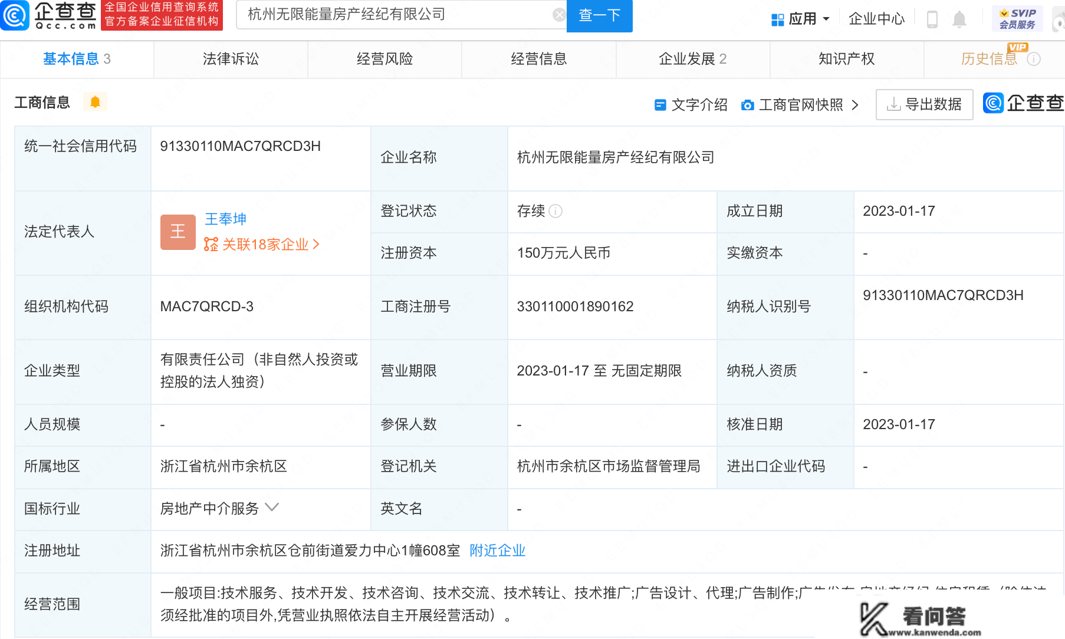Click the Qcc.com logo icon
The width and height of the screenshot is (1065, 639).
14,15
